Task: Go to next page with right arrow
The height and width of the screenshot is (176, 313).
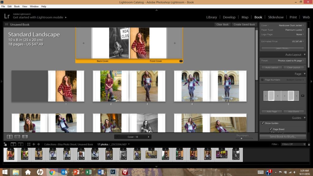Action: click(x=148, y=137)
